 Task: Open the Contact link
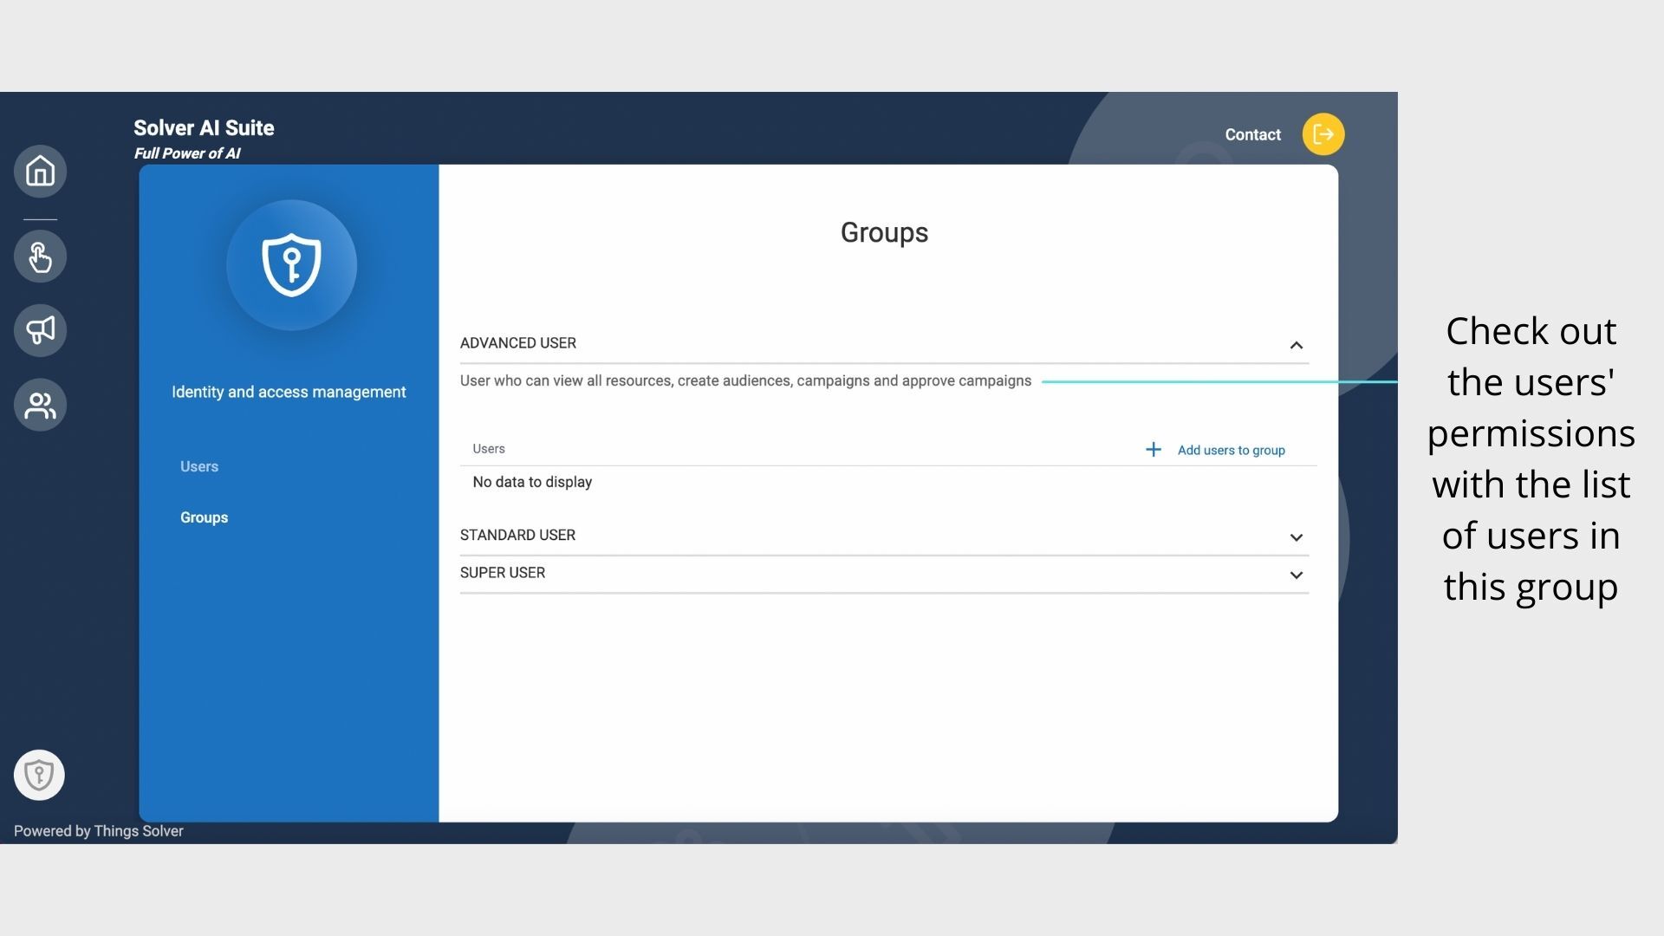coord(1252,134)
